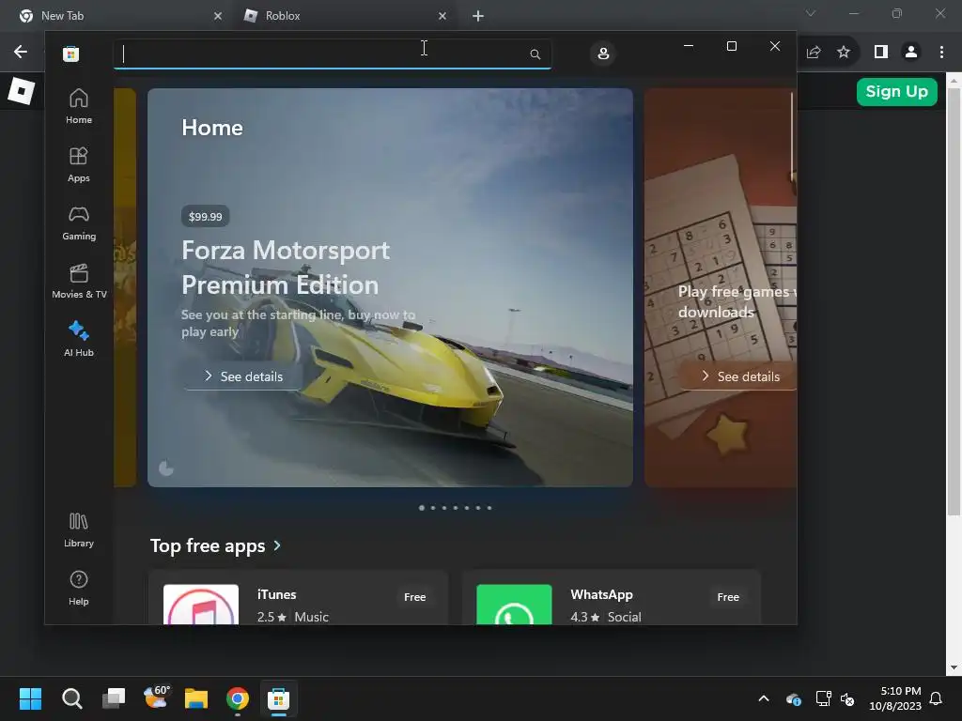This screenshot has height=721, width=962.
Task: Expand Top free apps chevron arrow
Action: (x=277, y=545)
